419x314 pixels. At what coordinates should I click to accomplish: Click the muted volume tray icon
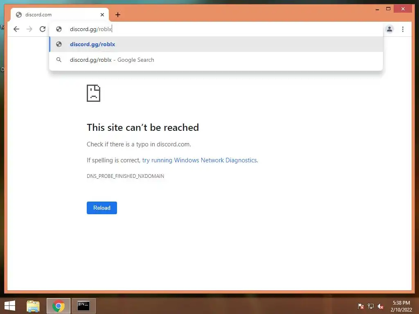coord(380,306)
